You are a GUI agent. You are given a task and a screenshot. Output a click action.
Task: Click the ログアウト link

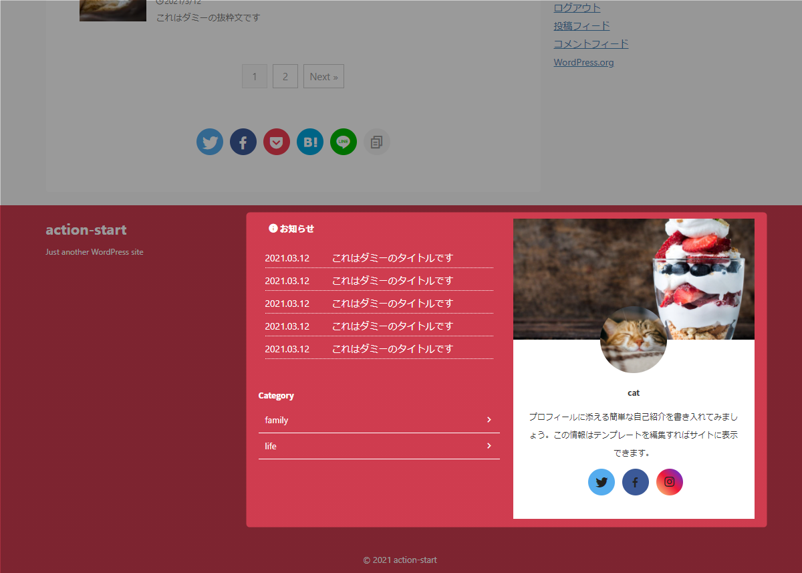[577, 8]
